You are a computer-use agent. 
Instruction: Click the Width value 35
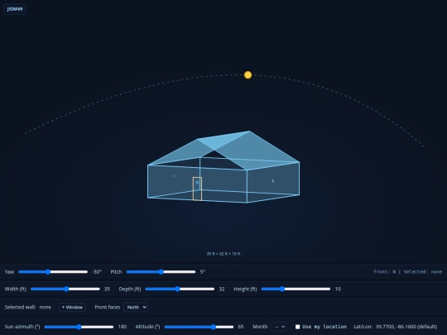click(107, 289)
